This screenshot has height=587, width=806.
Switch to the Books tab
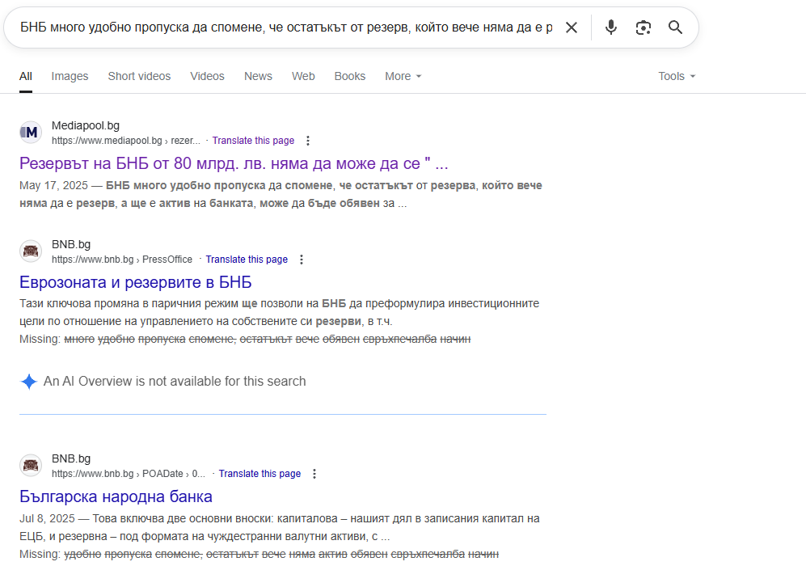coord(349,76)
